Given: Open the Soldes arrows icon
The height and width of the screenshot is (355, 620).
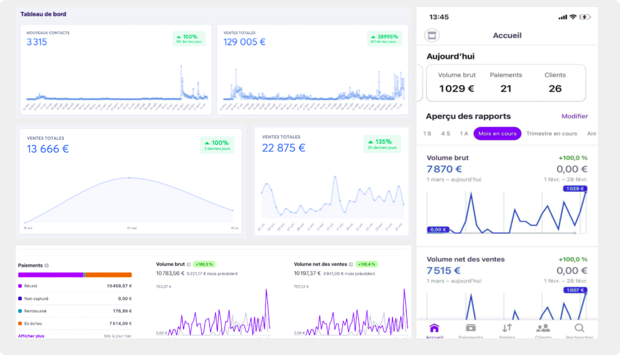Looking at the screenshot, I should [x=507, y=328].
